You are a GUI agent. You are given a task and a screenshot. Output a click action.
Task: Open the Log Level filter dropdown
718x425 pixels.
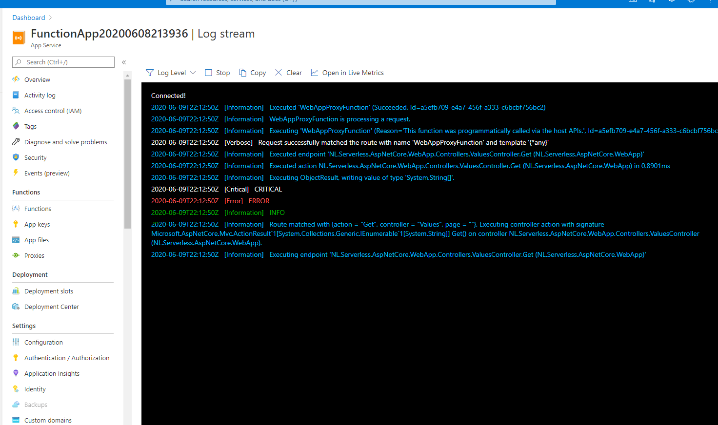pyautogui.click(x=171, y=72)
